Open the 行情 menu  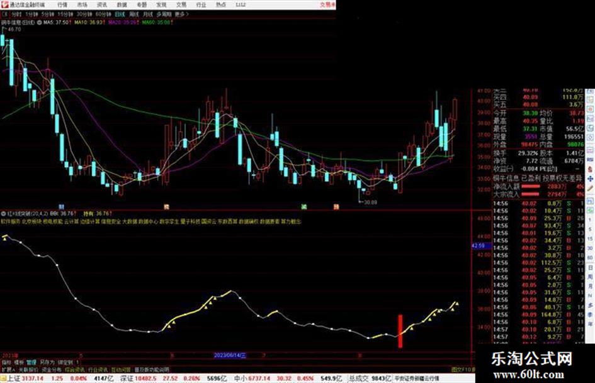[x=62, y=4]
